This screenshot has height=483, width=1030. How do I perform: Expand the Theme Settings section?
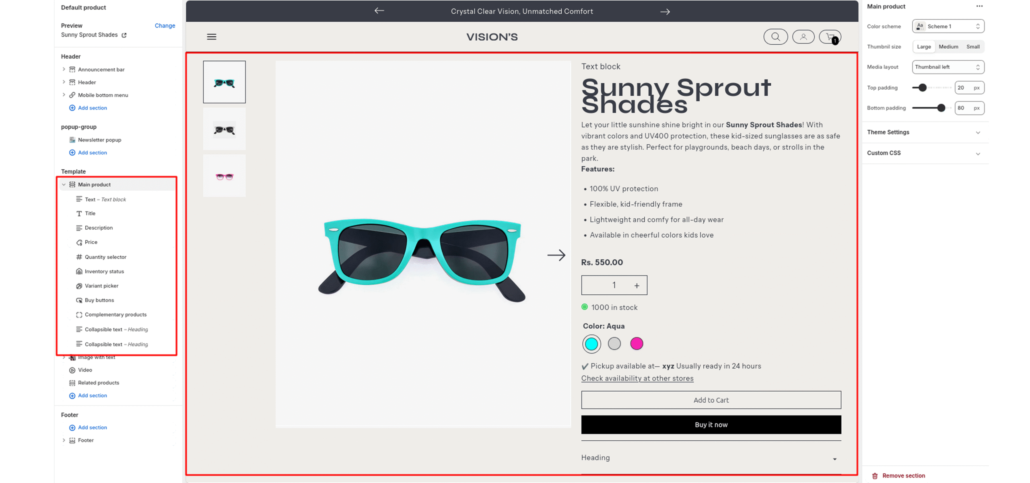tap(925, 132)
